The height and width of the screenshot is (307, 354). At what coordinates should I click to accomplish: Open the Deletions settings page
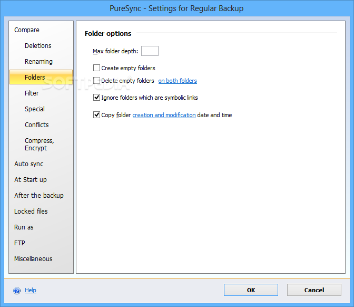click(x=38, y=46)
